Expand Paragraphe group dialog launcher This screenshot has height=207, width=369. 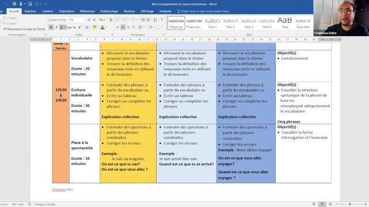coord(164,34)
